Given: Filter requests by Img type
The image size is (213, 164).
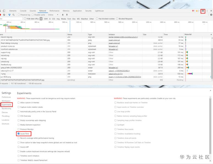Looking at the screenshot, I should pos(58,19).
